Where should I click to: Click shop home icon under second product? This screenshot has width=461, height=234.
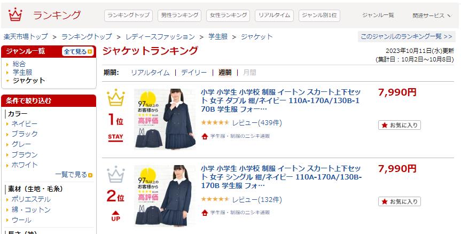point(205,213)
